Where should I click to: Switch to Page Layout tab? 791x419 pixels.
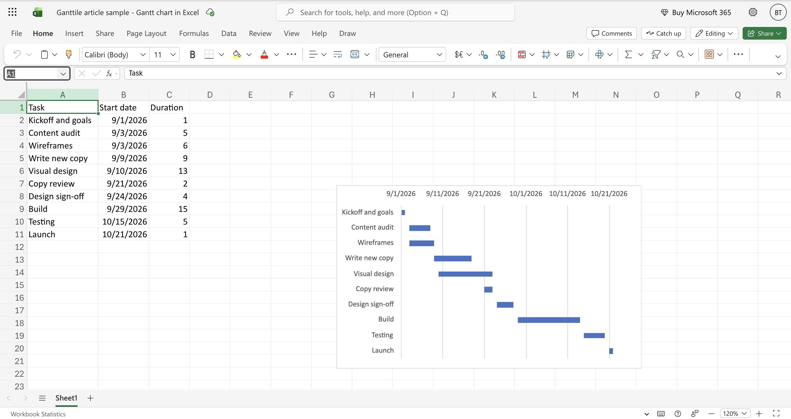click(x=146, y=33)
